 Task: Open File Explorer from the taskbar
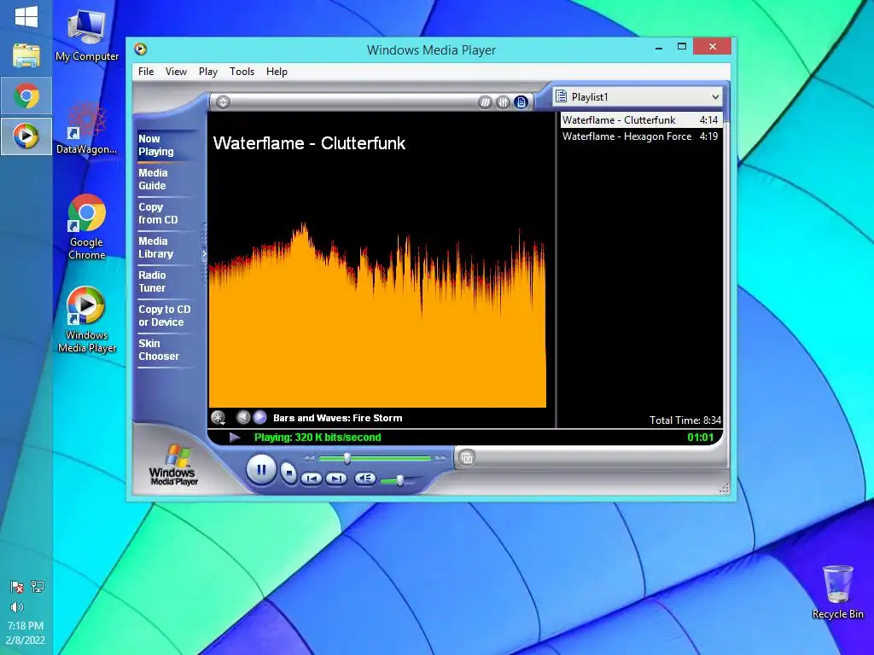[26, 55]
